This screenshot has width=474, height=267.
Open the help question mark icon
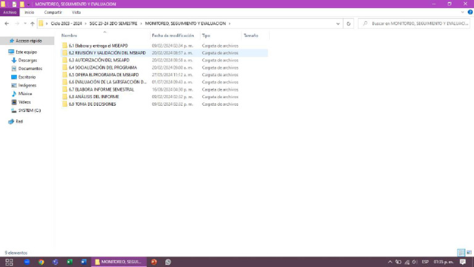click(470, 12)
